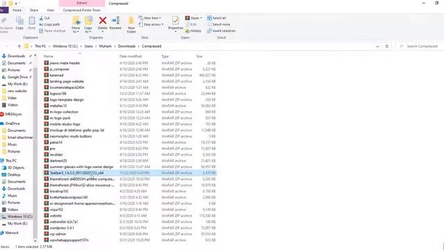Select the jnews-meta-header archive icon

tap(46, 63)
